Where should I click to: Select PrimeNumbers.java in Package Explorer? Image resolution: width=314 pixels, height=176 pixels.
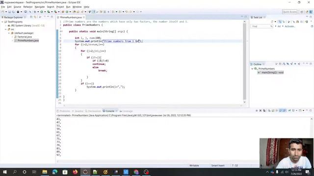(x=28, y=41)
